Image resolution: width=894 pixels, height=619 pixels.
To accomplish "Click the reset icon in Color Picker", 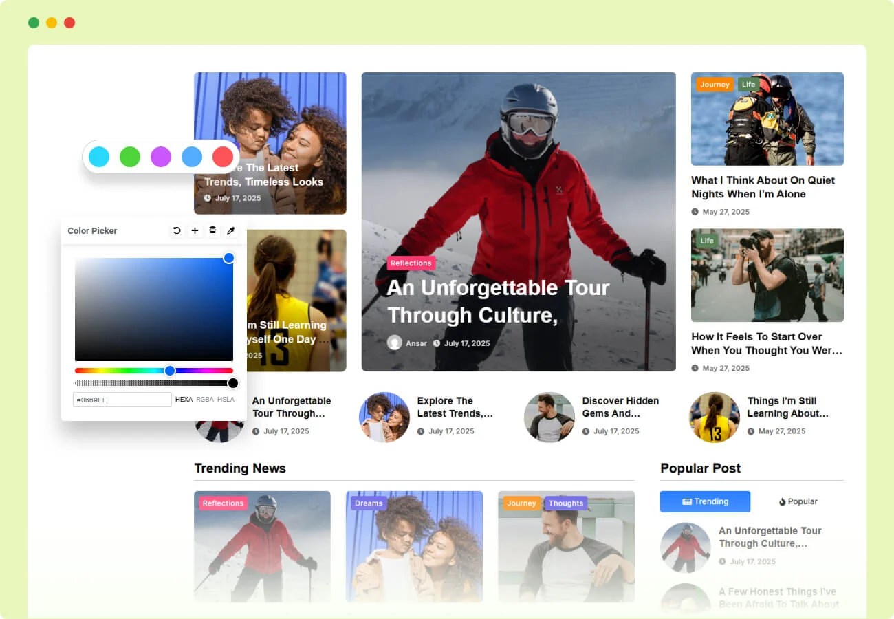I will click(x=177, y=230).
